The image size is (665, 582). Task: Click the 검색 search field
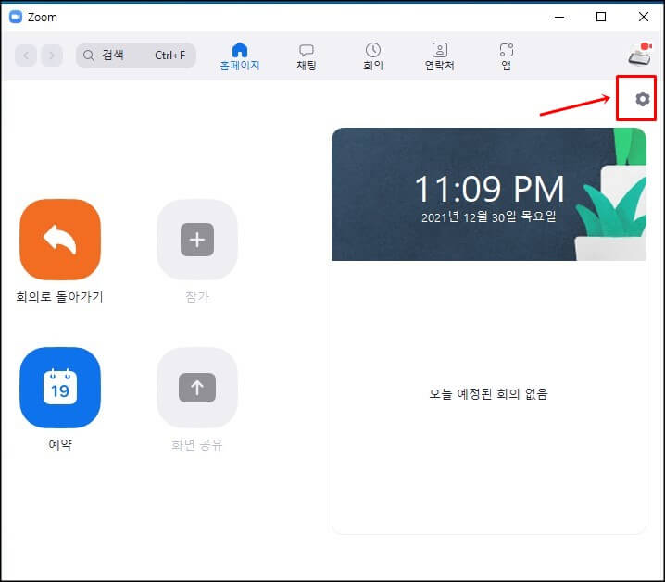[x=136, y=56]
